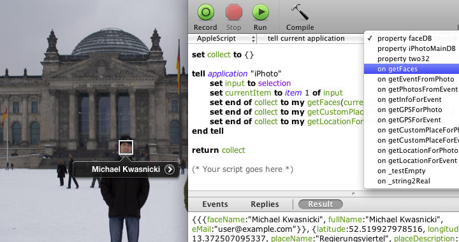The image size is (459, 242).
Task: Switch to the Events tab
Action: 215,204
